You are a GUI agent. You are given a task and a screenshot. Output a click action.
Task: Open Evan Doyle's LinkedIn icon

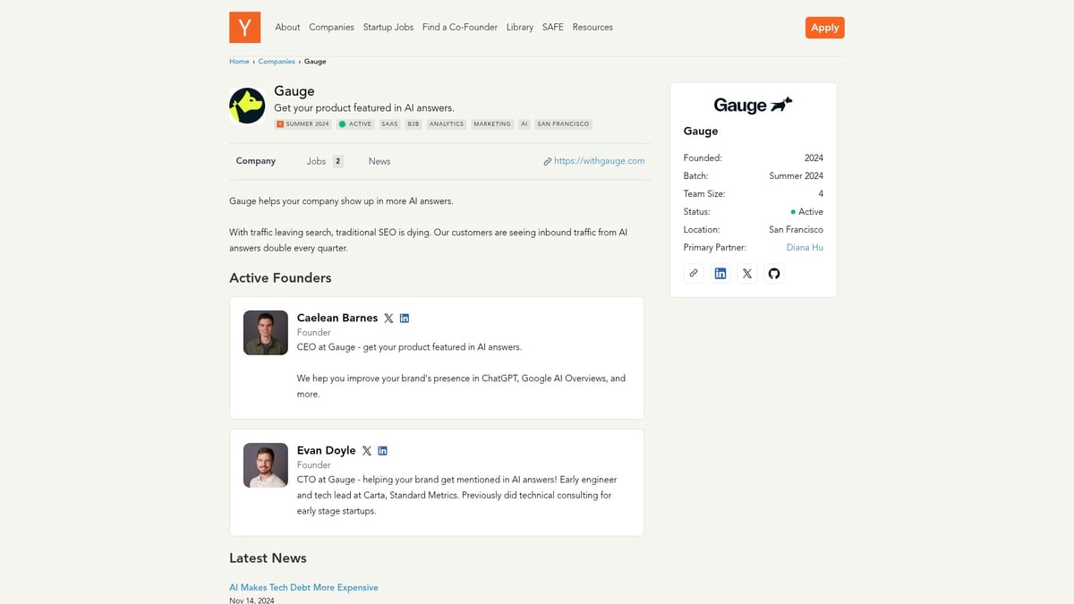383,451
